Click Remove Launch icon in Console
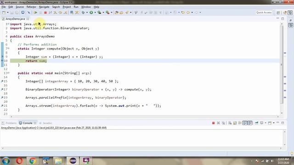294x165 pixels. [218, 123]
